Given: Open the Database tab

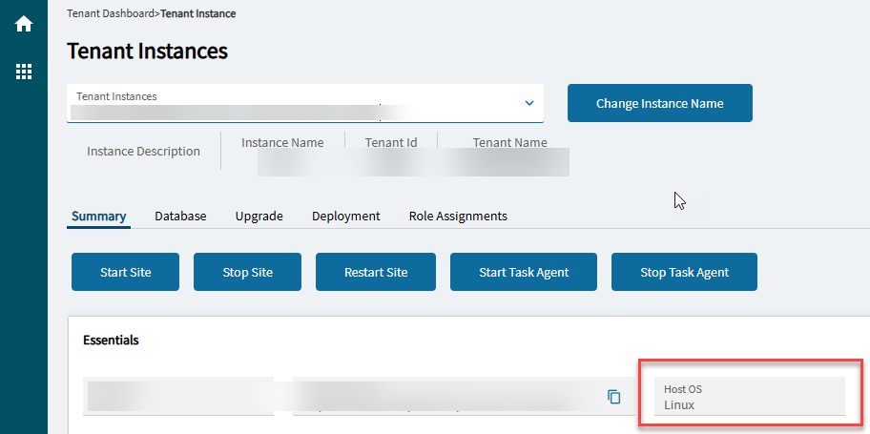Looking at the screenshot, I should coord(180,217).
